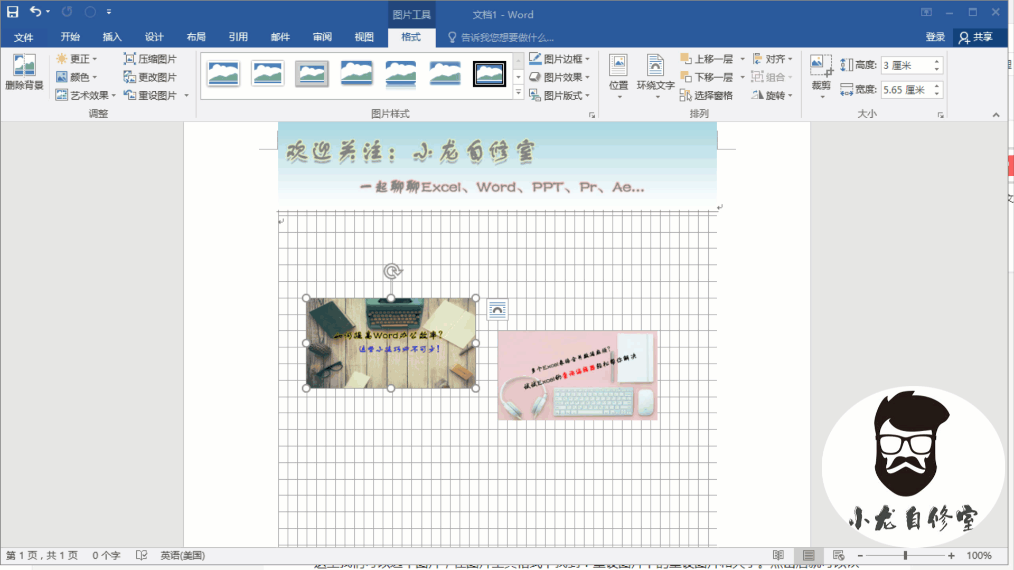Click the Wrap Text (环绕文字) icon
This screenshot has height=570, width=1014.
point(655,66)
